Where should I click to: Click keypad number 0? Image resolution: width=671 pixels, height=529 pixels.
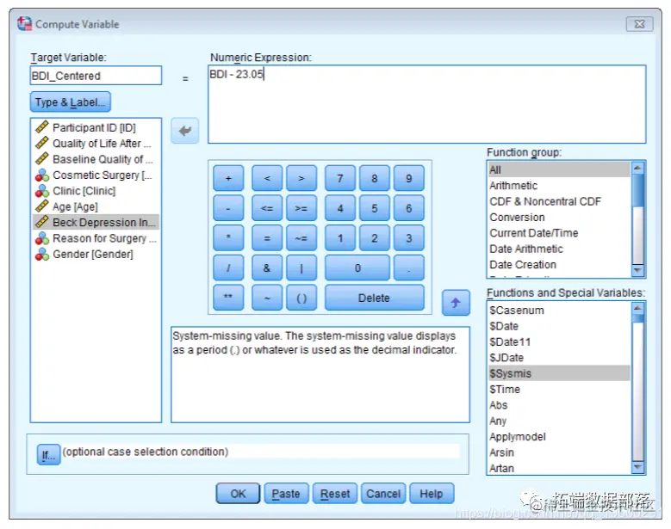357,268
